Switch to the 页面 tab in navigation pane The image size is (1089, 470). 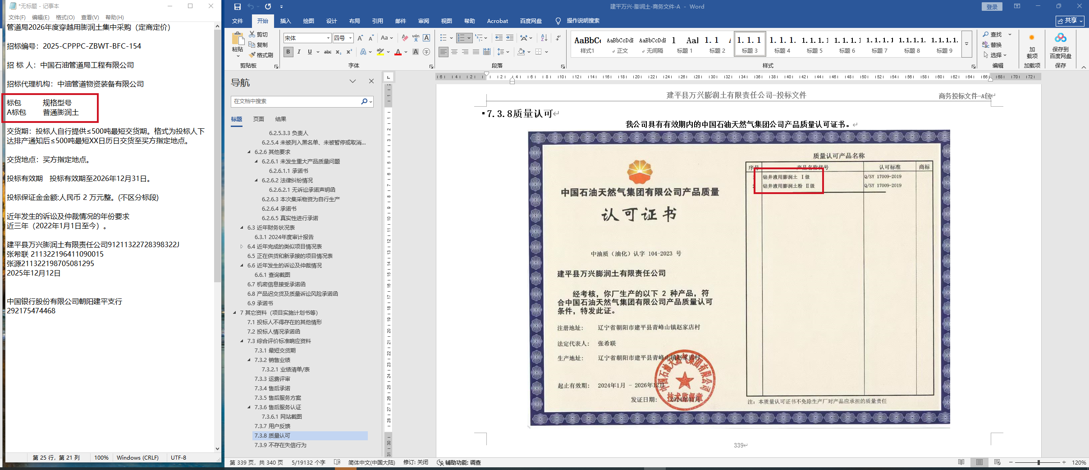click(258, 119)
